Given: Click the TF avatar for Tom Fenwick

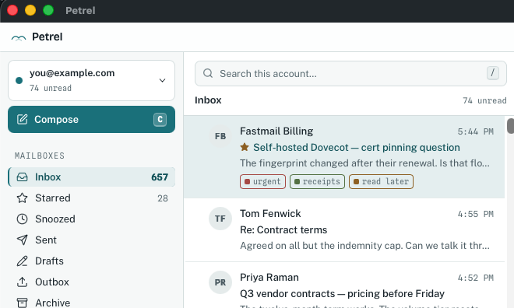Looking at the screenshot, I should (220, 219).
